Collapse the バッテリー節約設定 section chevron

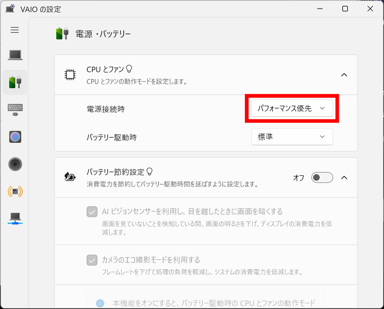[x=344, y=178]
